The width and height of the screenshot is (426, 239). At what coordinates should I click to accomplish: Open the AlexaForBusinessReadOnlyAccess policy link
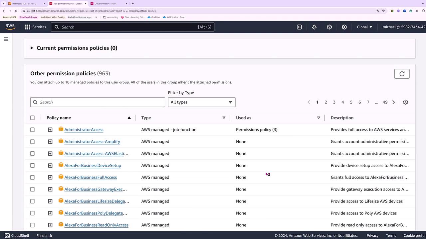(97, 225)
